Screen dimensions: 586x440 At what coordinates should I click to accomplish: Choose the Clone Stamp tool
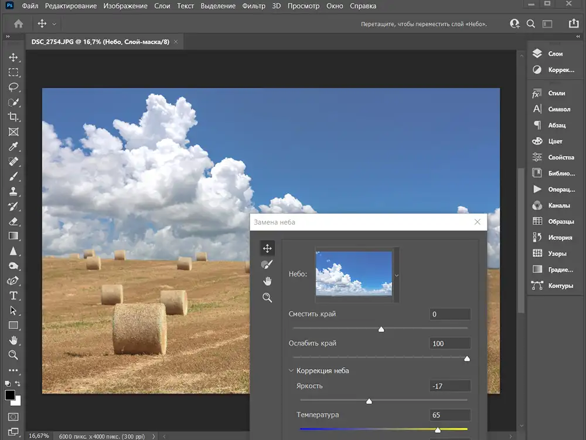[13, 191]
